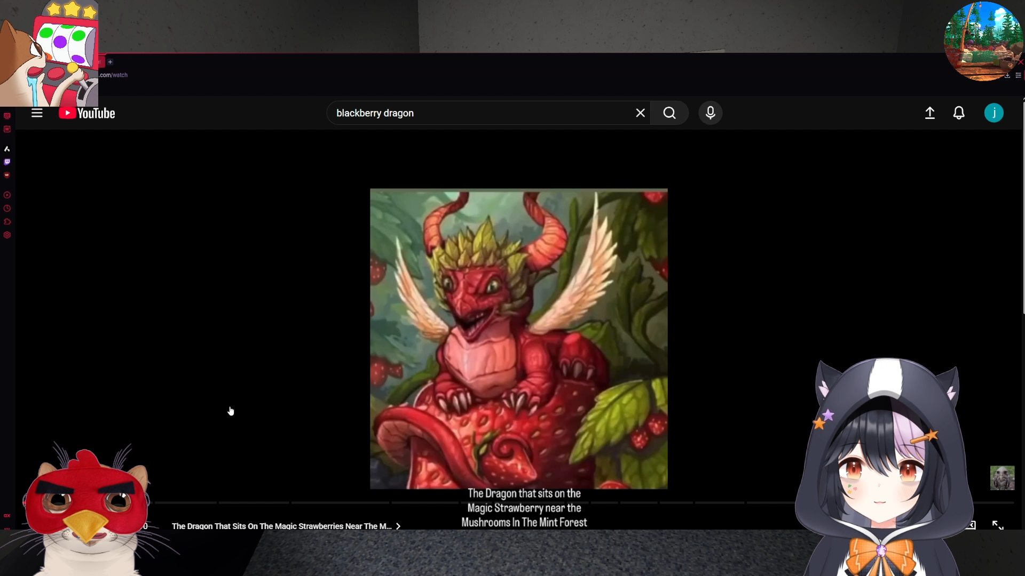Click the YouTube logo to go home
Image resolution: width=1025 pixels, height=576 pixels.
(x=87, y=113)
